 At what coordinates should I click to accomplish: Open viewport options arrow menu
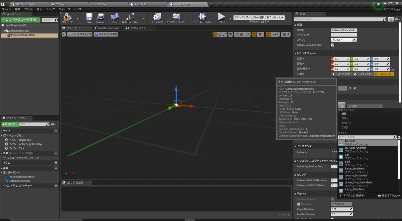click(x=64, y=34)
